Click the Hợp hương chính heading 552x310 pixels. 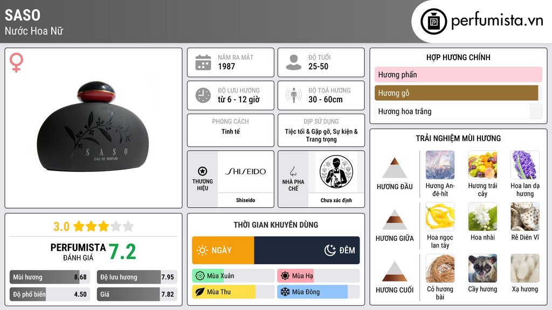(x=458, y=57)
